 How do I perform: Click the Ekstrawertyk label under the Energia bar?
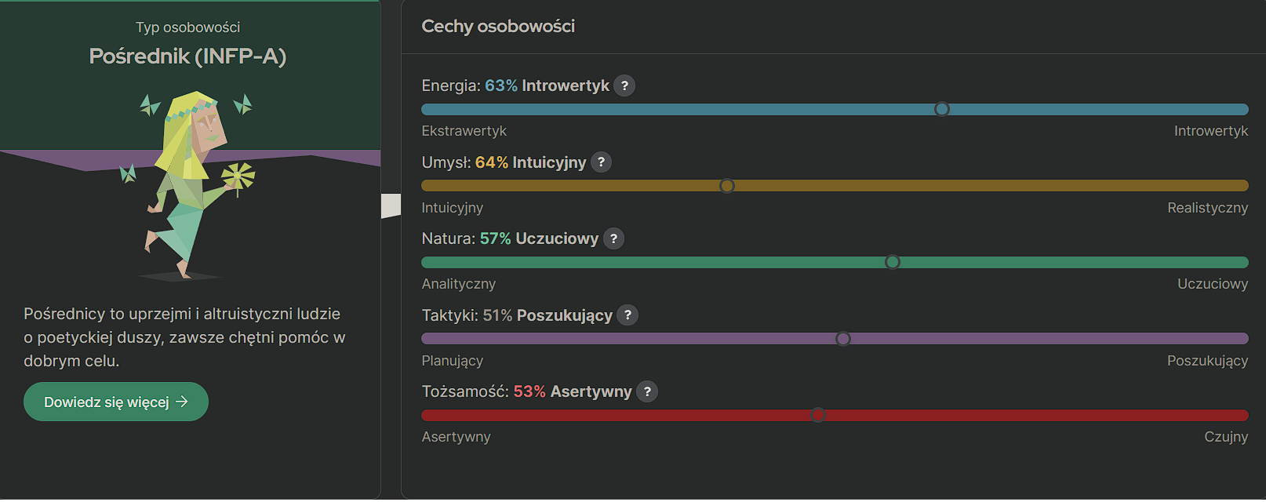(x=464, y=131)
